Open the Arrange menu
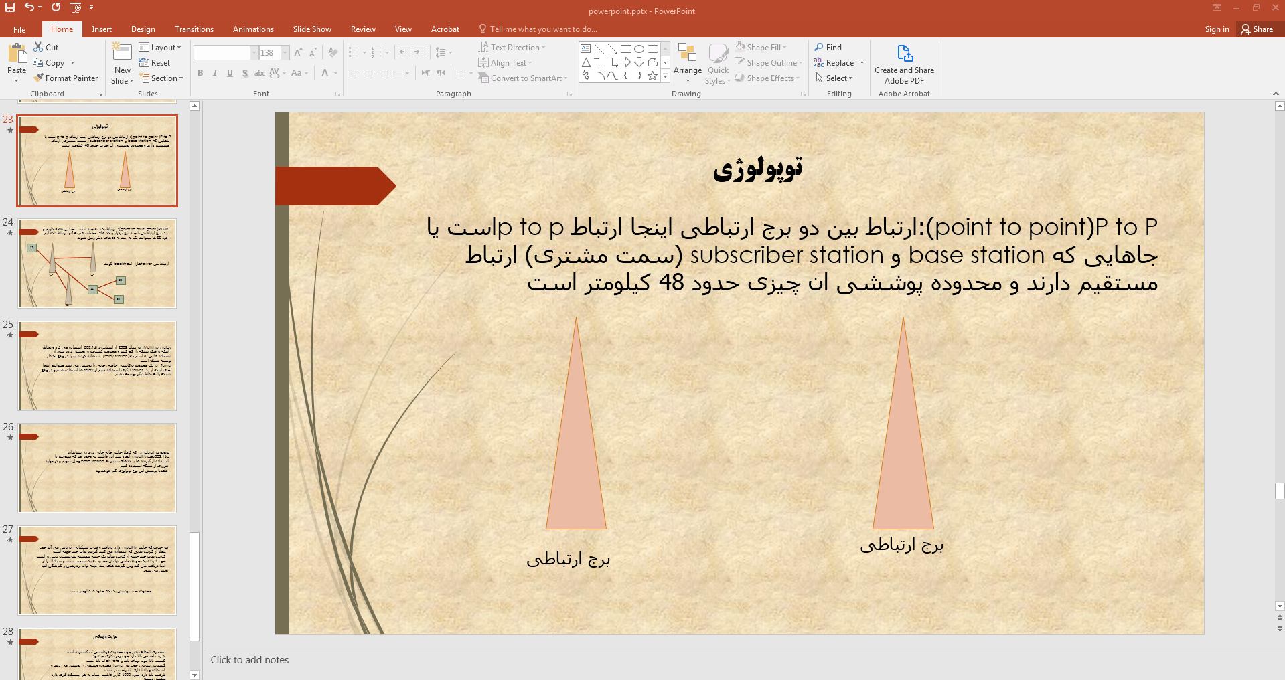The height and width of the screenshot is (680, 1285). click(688, 64)
